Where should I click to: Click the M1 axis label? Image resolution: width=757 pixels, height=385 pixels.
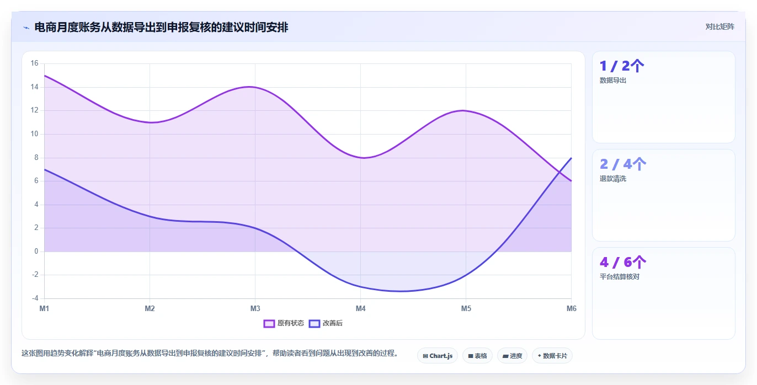(x=44, y=308)
